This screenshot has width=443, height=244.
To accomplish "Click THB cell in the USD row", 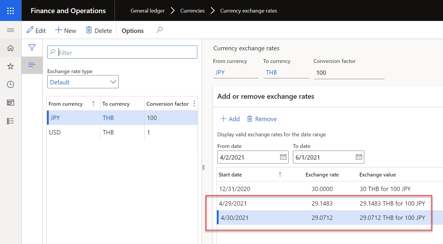I will point(108,132).
